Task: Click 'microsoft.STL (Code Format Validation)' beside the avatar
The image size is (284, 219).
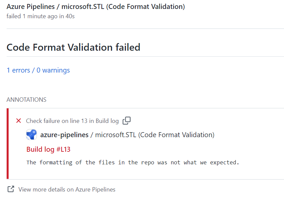Action: pyautogui.click(x=155, y=135)
